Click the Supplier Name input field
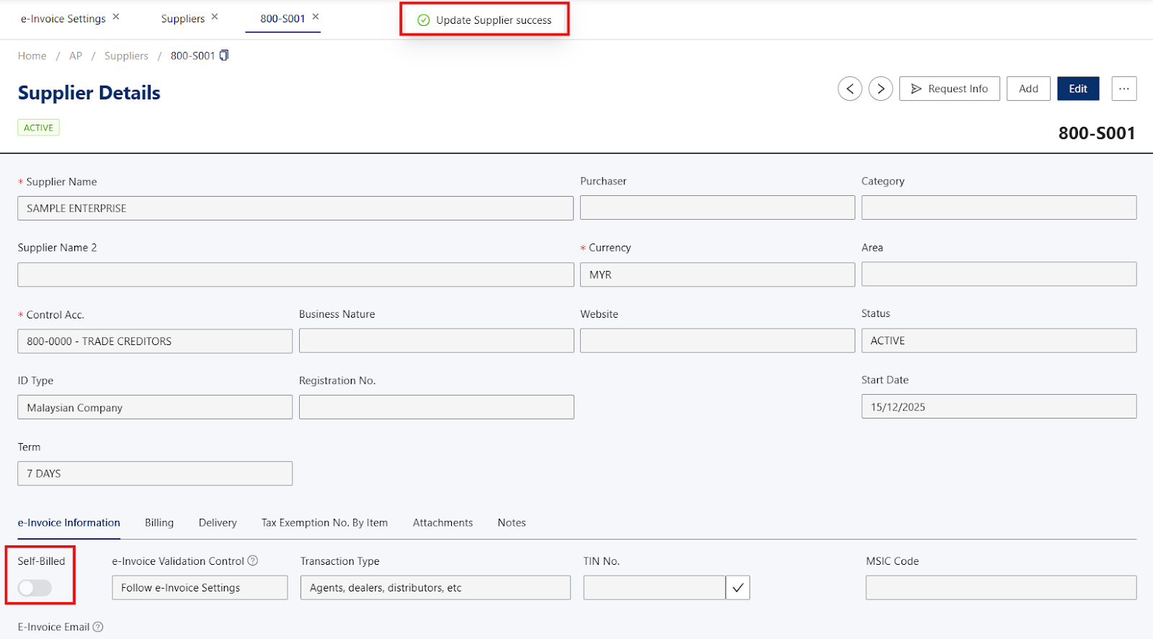 (295, 208)
